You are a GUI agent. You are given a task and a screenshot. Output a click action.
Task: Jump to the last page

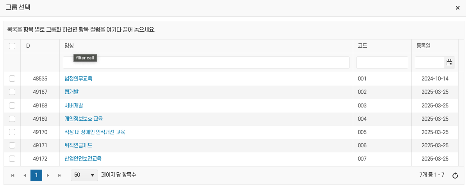60,175
